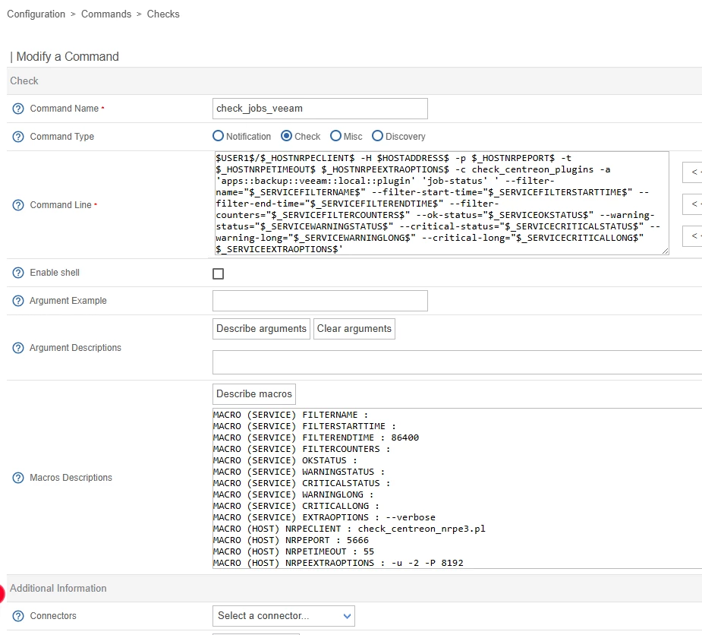Viewport: 702px width, 635px height.
Task: Focus the Argument Descriptions text area
Action: [x=457, y=362]
